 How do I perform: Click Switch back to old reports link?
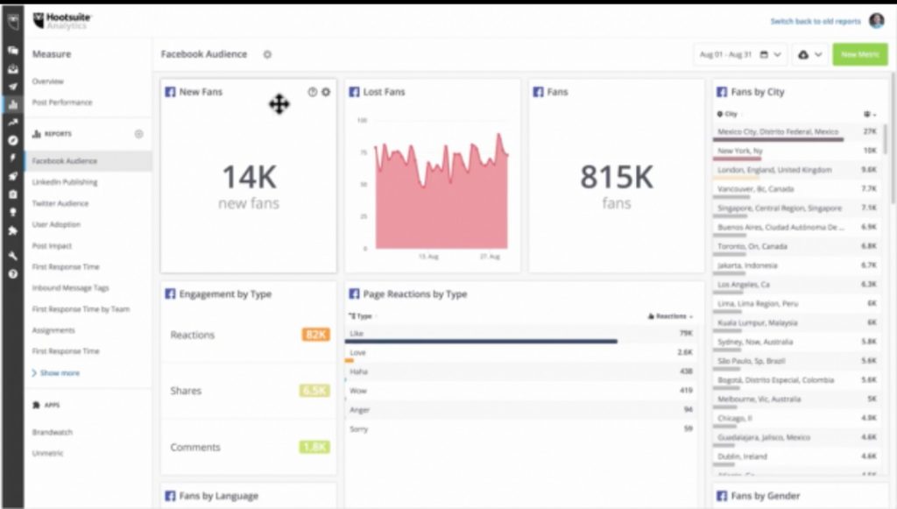816,21
